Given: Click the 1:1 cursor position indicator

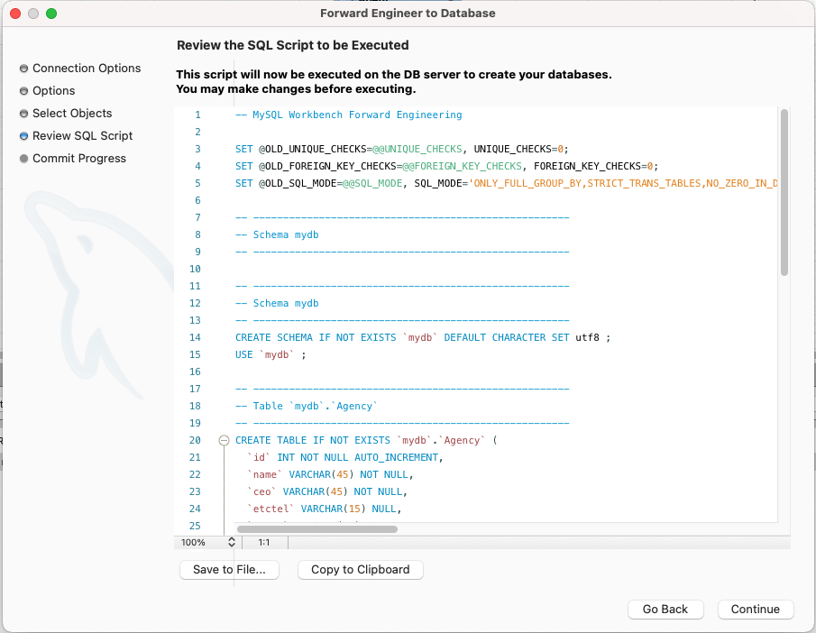Looking at the screenshot, I should tap(264, 543).
